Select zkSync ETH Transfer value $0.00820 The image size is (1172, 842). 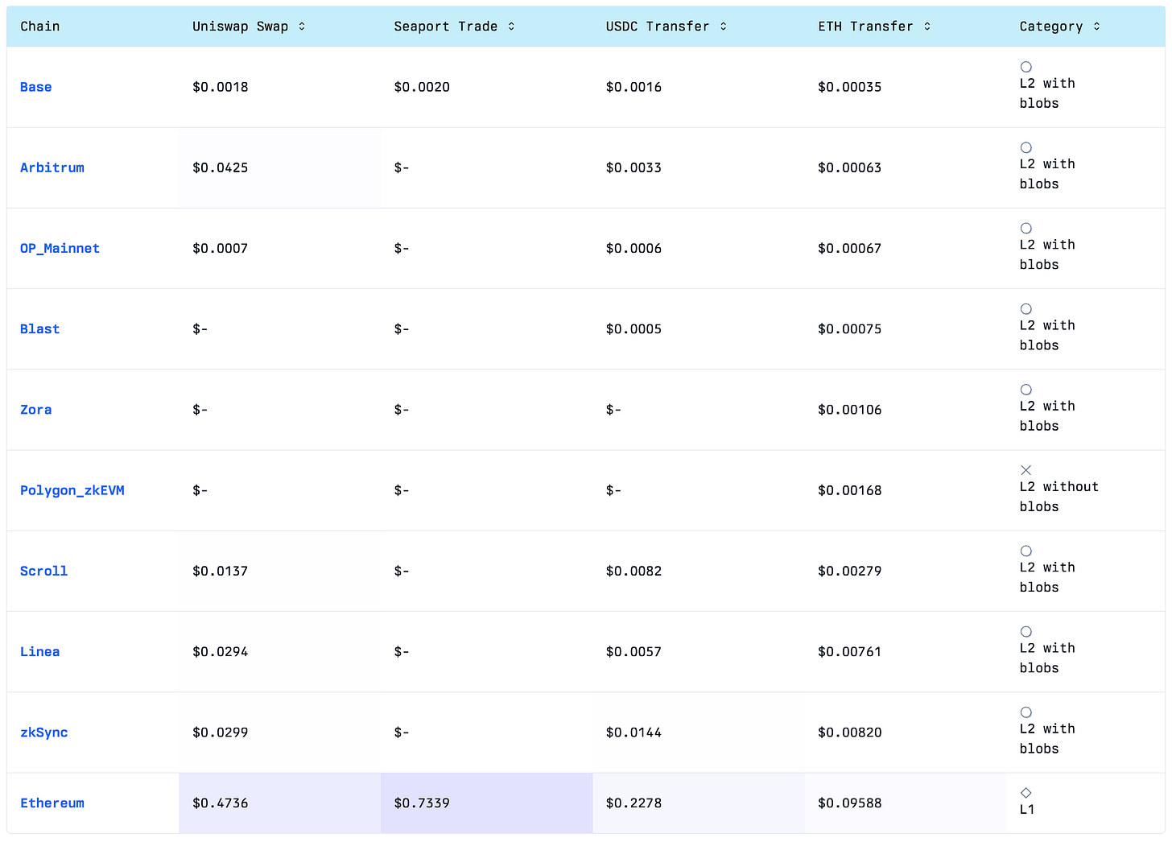coord(850,733)
